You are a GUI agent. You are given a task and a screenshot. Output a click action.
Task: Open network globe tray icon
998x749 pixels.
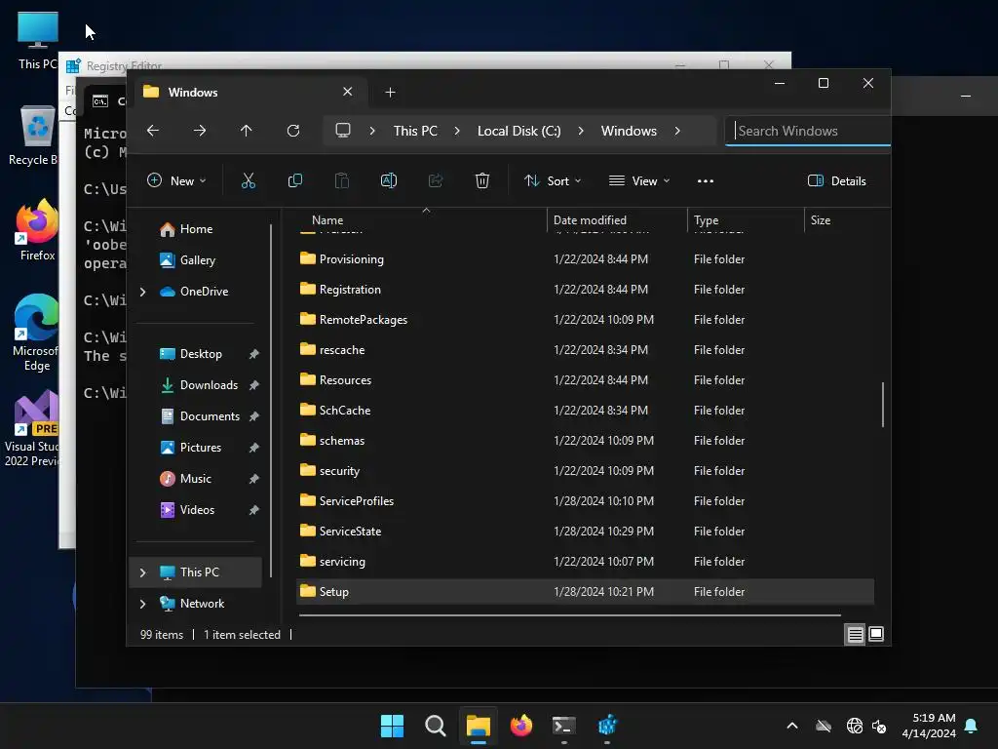click(x=854, y=726)
